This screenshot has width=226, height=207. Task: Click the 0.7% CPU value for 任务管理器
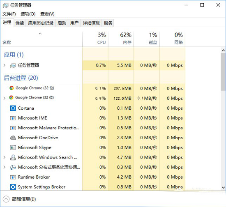[101, 65]
